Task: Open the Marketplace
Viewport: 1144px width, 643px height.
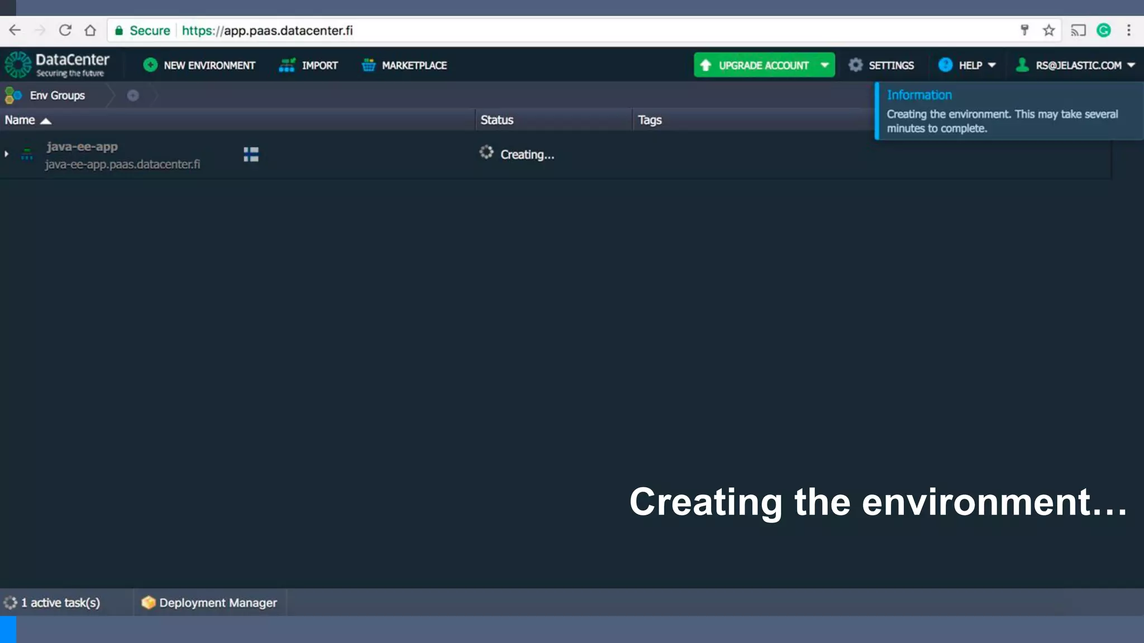Action: point(404,65)
